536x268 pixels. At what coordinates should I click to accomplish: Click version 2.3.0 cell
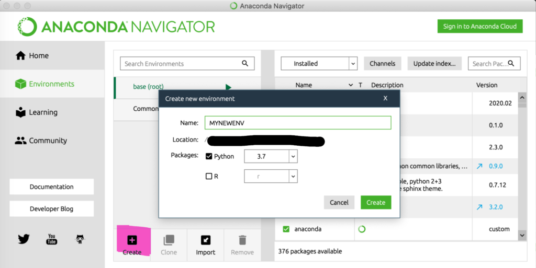coord(496,147)
